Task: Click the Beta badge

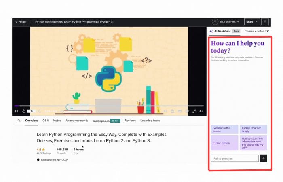Action: 236,31
